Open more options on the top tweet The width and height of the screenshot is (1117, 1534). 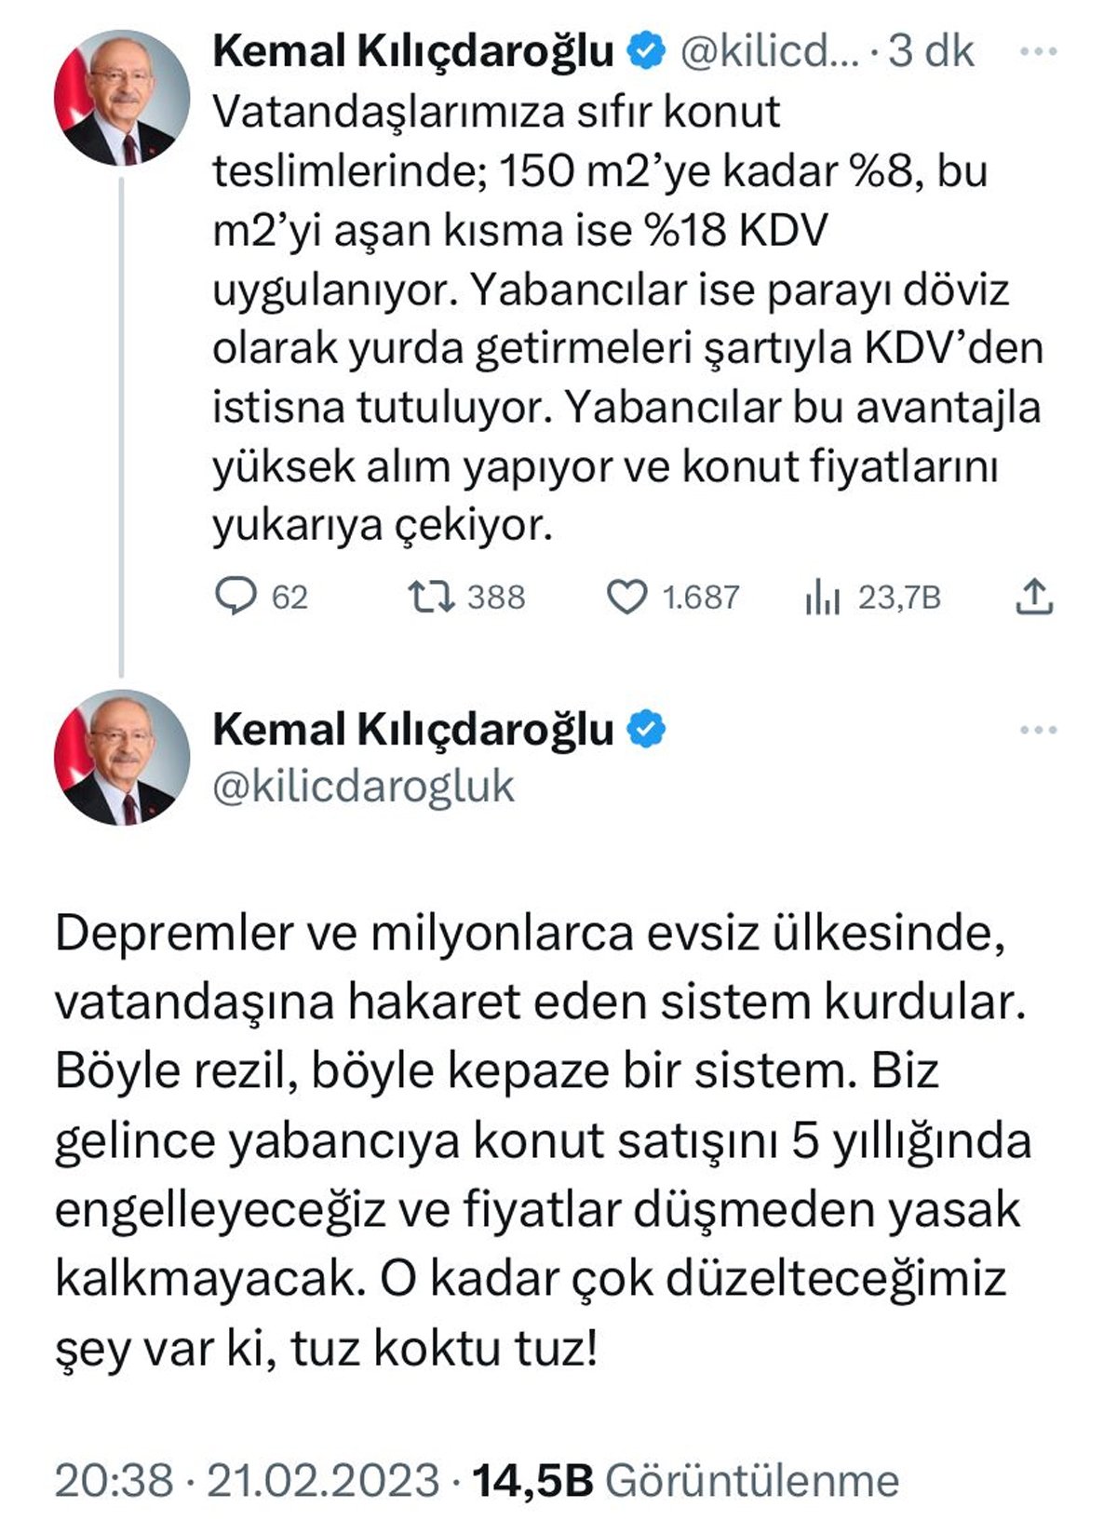point(1039,52)
